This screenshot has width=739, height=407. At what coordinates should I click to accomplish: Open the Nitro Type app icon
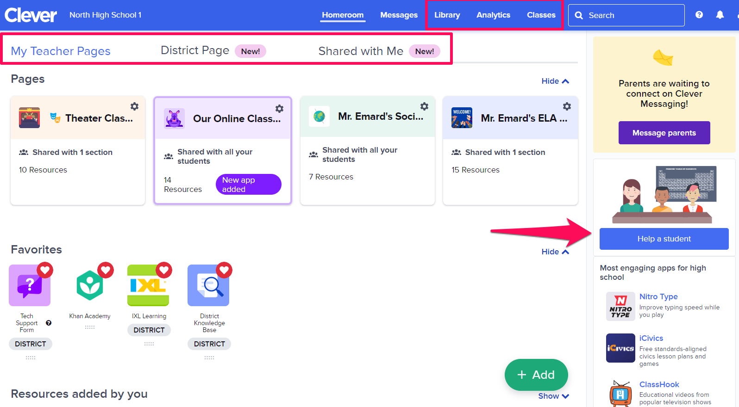[x=620, y=306]
